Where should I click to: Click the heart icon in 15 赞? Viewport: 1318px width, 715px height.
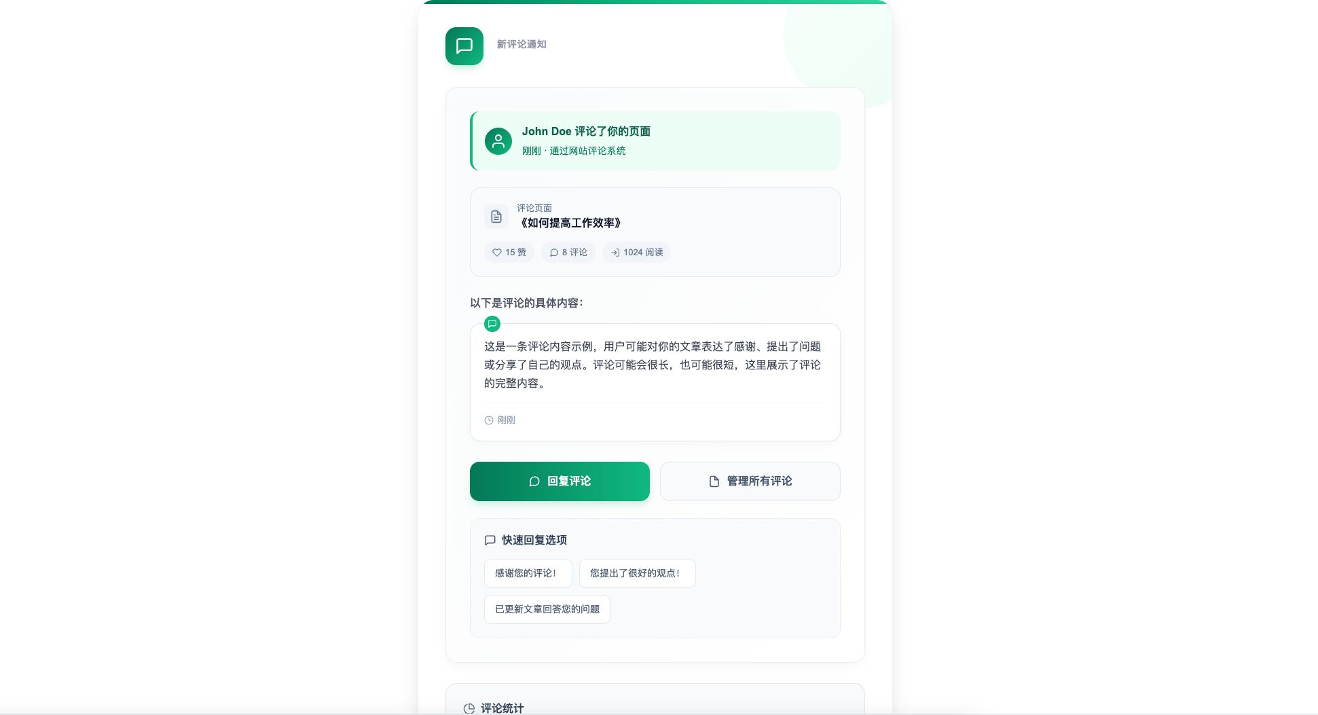pyautogui.click(x=497, y=253)
